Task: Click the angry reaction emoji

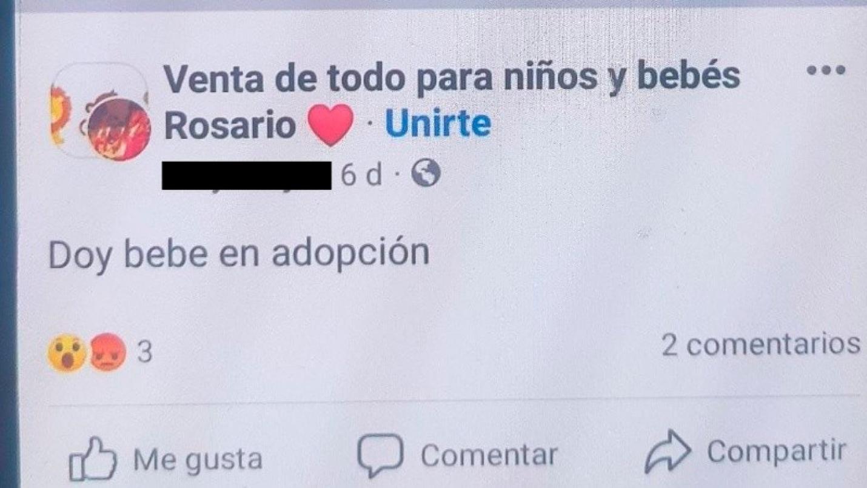Action: 109,353
